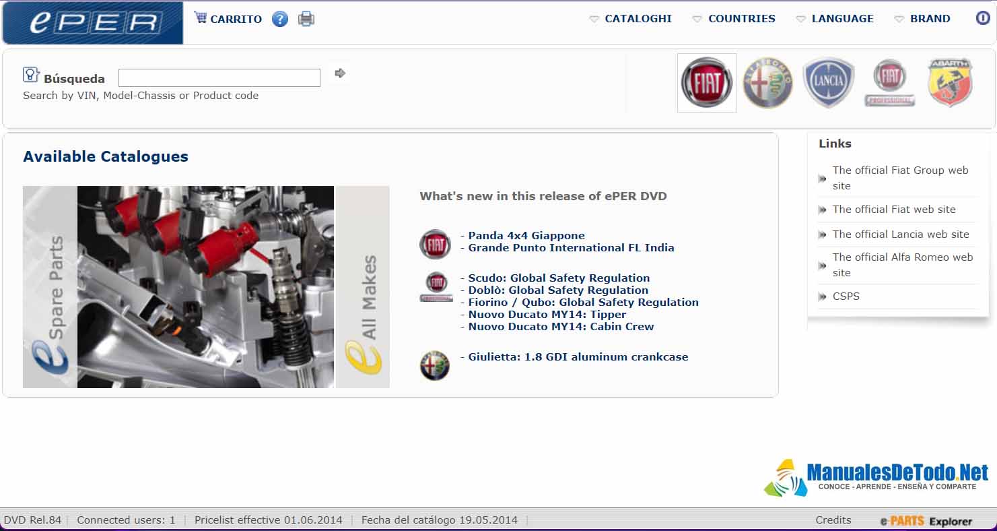Open the official Fiat web site link

tap(894, 210)
